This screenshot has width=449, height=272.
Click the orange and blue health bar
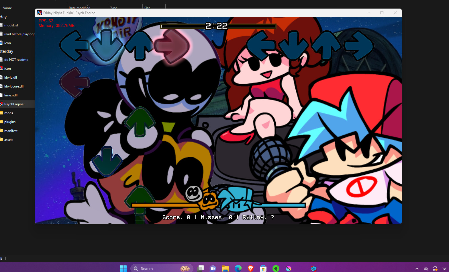pos(218,205)
